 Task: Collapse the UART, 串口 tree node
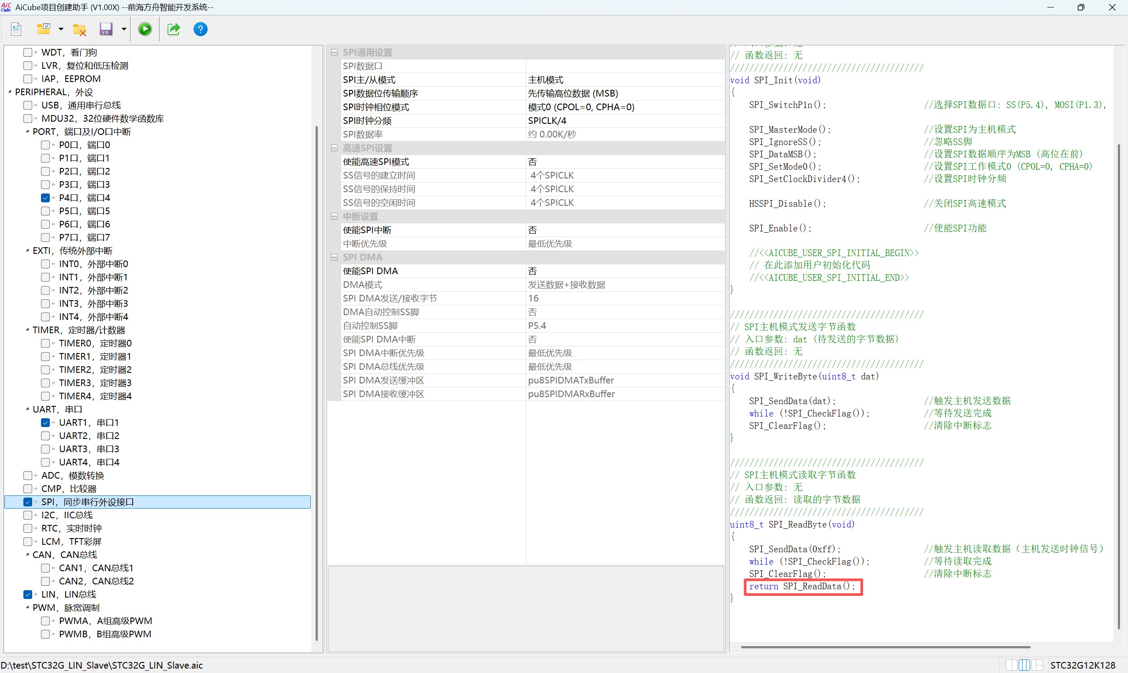(x=27, y=409)
